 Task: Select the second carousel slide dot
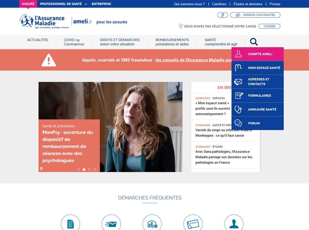pos(84,169)
